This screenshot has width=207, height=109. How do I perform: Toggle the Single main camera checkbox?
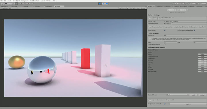click(165, 104)
